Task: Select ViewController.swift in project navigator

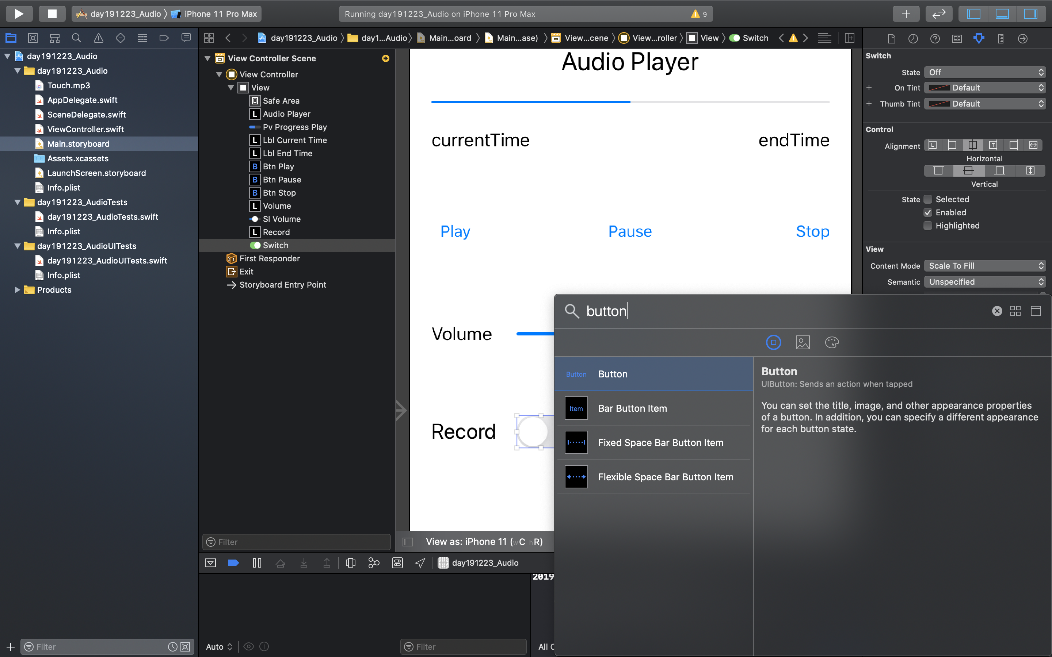Action: coord(85,129)
